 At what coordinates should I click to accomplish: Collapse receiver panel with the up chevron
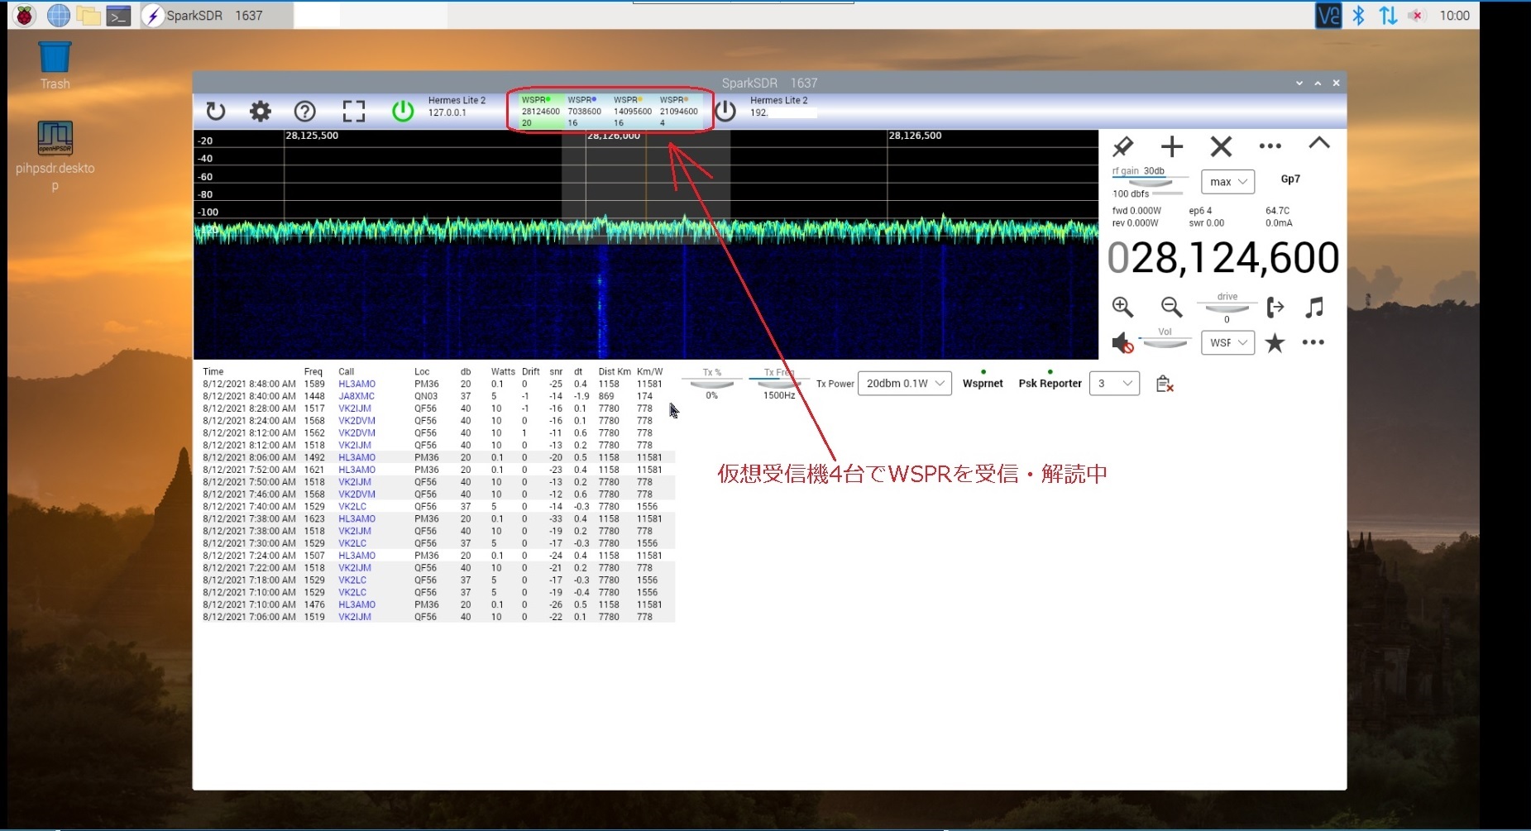(x=1319, y=143)
